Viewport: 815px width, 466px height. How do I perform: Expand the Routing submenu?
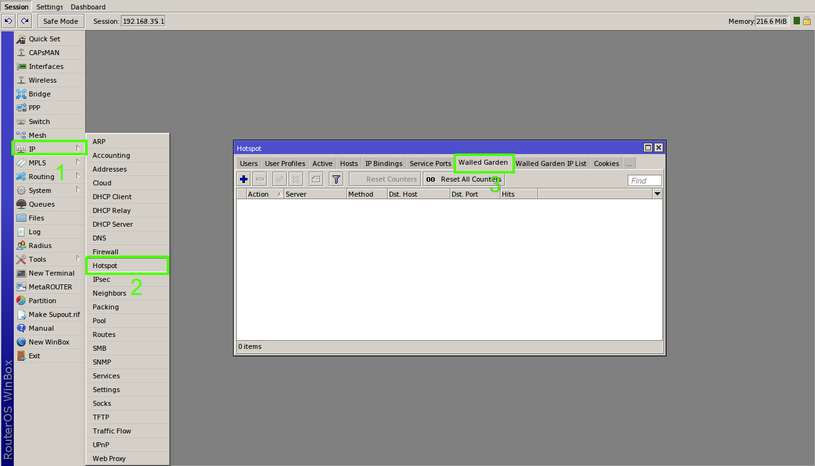[x=40, y=176]
